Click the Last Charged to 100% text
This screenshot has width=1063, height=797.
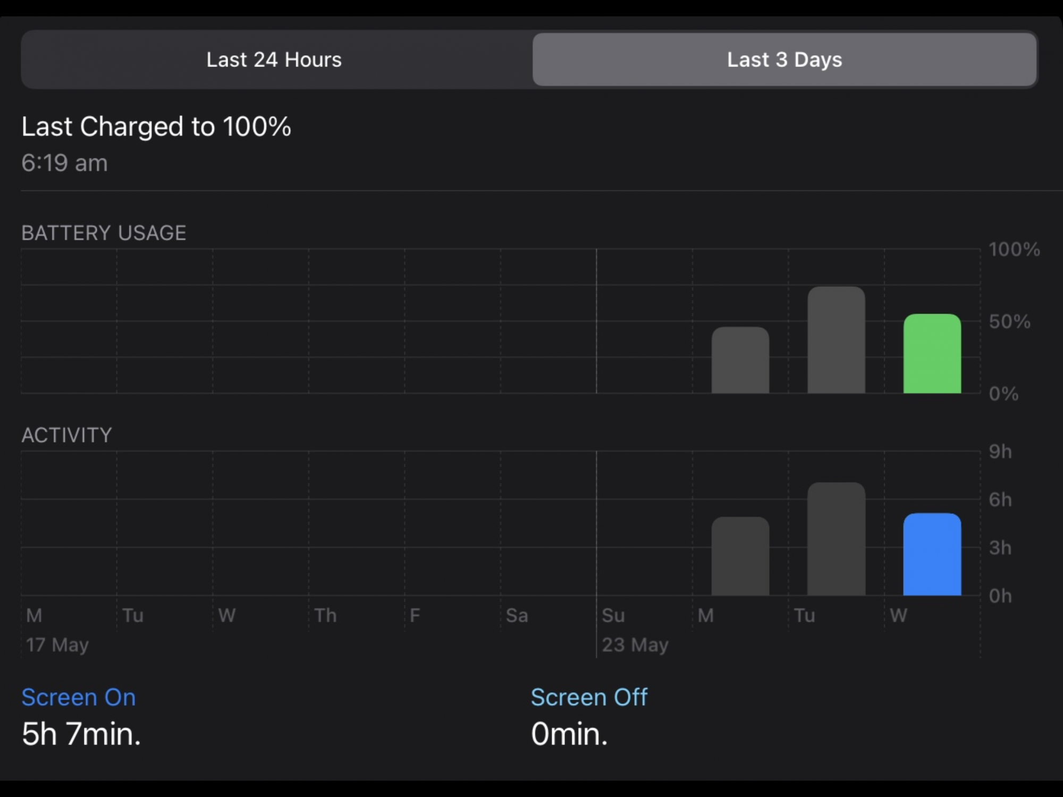click(x=156, y=126)
